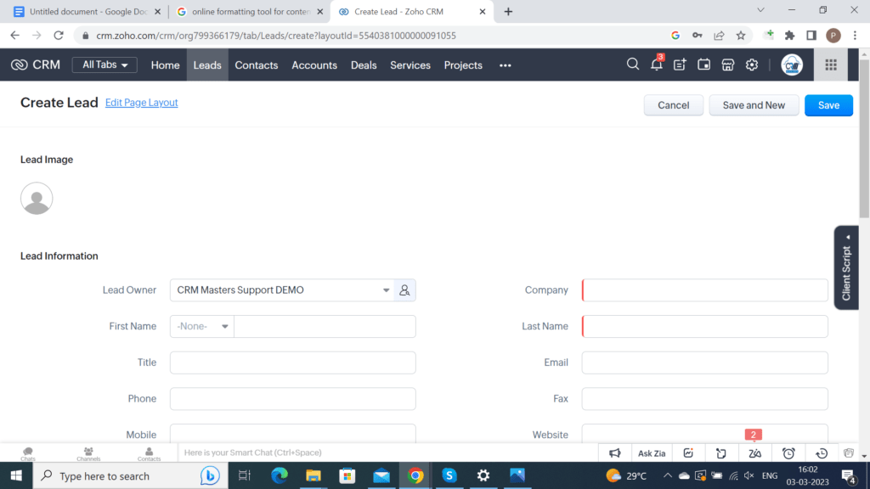
Task: Open the megaphone announcements icon in bottom bar
Action: (614, 452)
